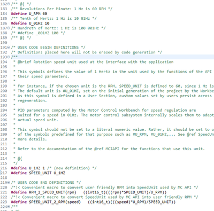The height and width of the screenshot is (211, 214).
Task: Click the 'Revolutions Per Minute' comment line
Action: (x=62, y=9)
